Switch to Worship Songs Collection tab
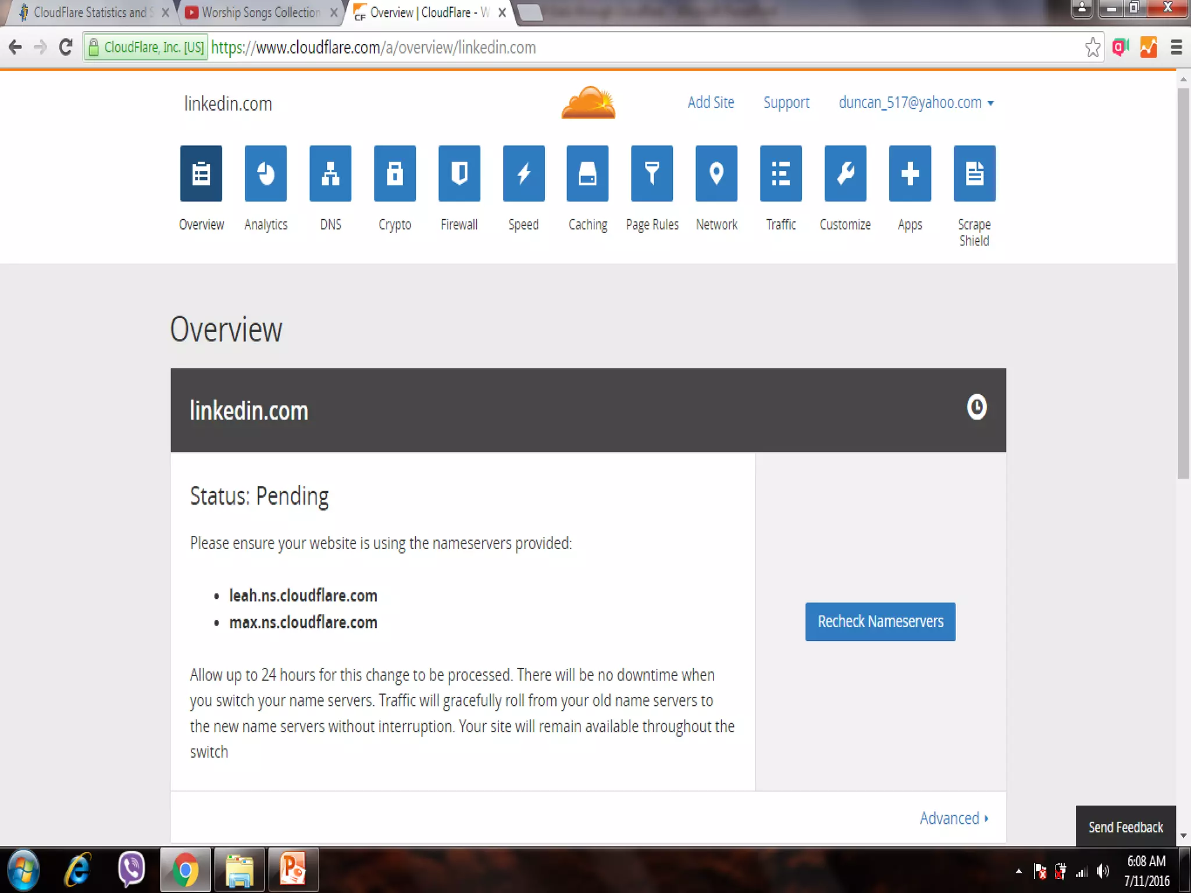This screenshot has height=893, width=1191. point(261,13)
